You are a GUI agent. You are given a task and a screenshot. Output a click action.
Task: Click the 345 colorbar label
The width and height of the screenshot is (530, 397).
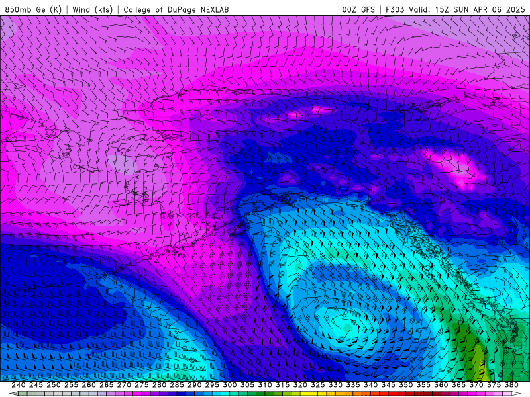click(388, 385)
